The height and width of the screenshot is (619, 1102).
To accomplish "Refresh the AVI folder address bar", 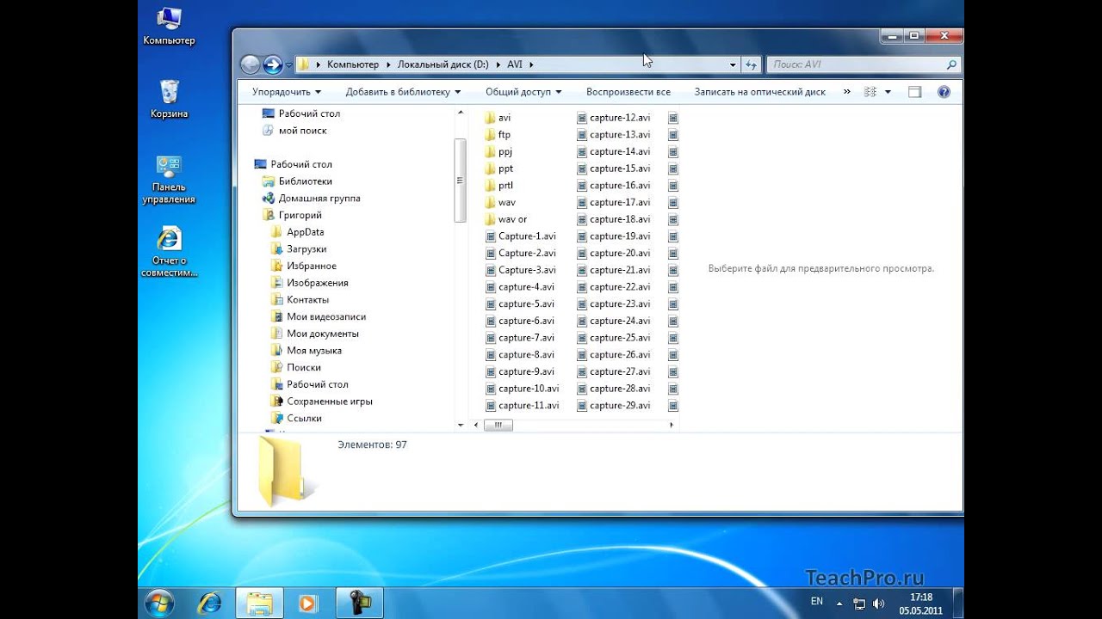I will tap(752, 64).
